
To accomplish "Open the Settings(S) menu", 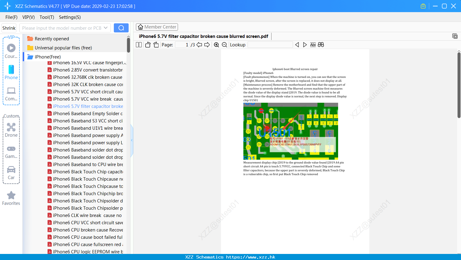I will 70,17.
